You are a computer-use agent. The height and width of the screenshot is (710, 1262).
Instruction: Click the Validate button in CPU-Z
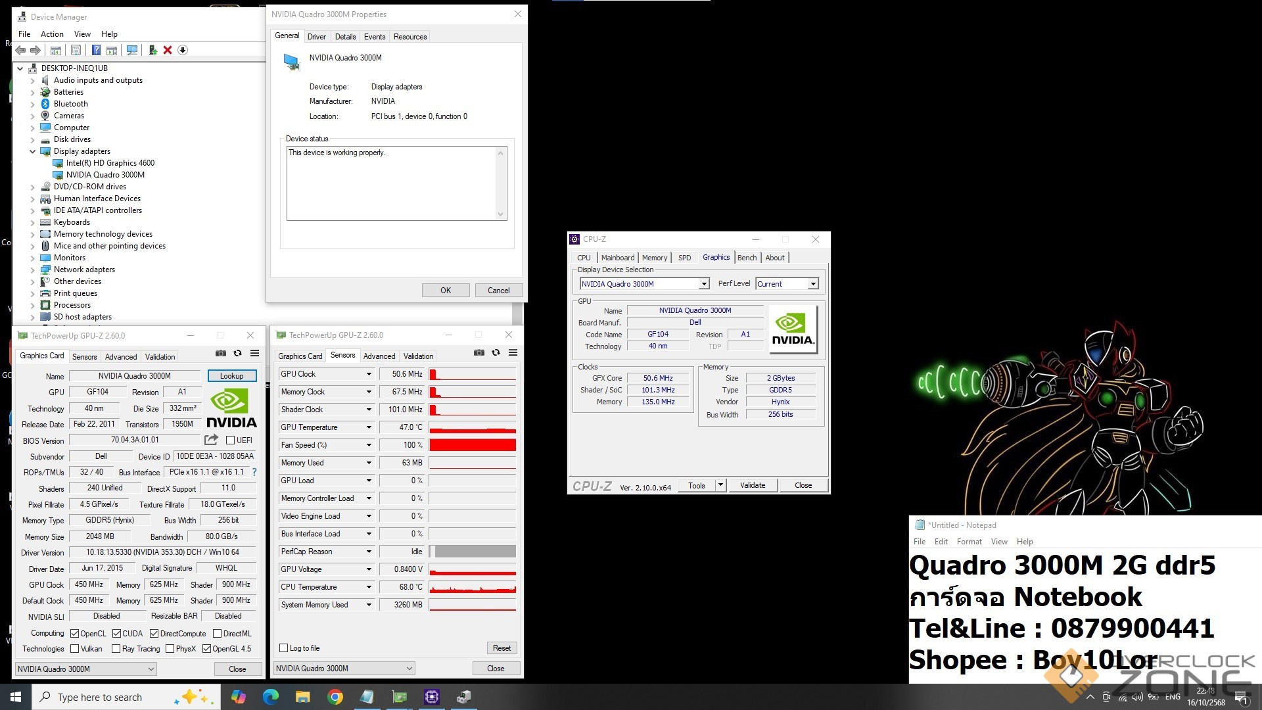coord(752,485)
